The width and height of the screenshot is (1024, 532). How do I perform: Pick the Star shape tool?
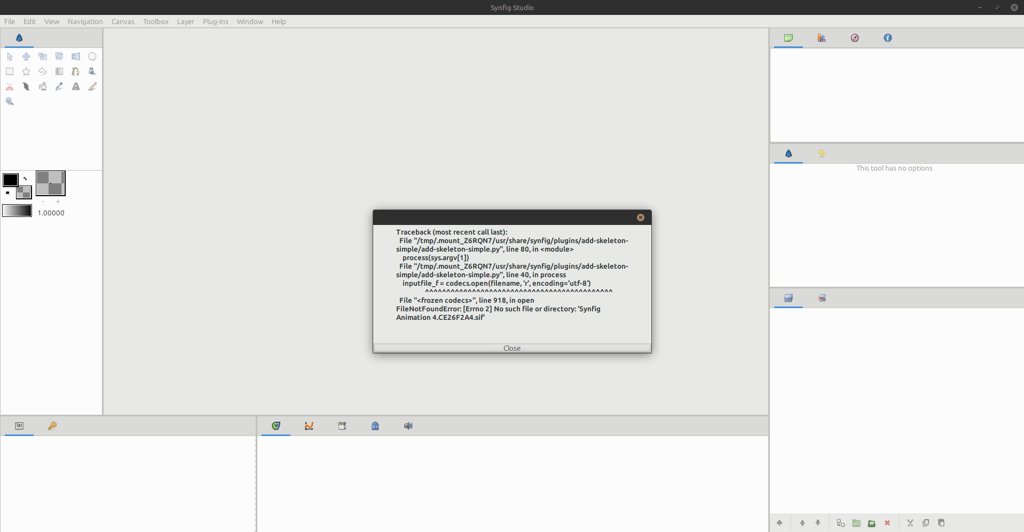click(26, 71)
